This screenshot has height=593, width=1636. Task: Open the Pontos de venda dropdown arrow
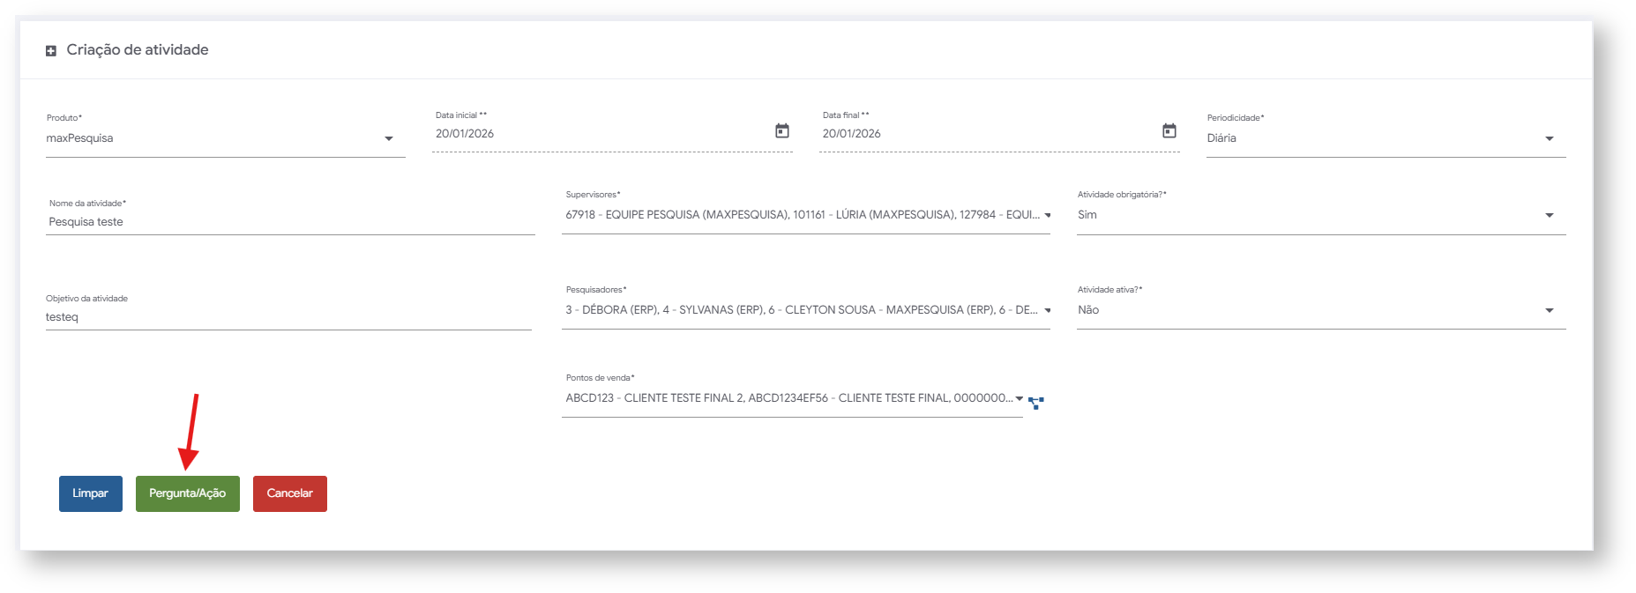1020,398
